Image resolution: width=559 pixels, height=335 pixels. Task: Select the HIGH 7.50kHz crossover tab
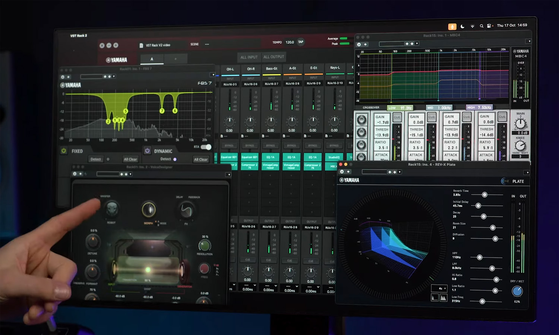[x=479, y=107]
